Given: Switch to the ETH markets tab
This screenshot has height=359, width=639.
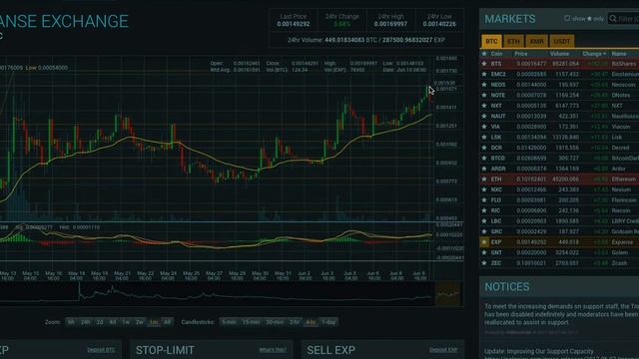Looking at the screenshot, I should click(513, 41).
